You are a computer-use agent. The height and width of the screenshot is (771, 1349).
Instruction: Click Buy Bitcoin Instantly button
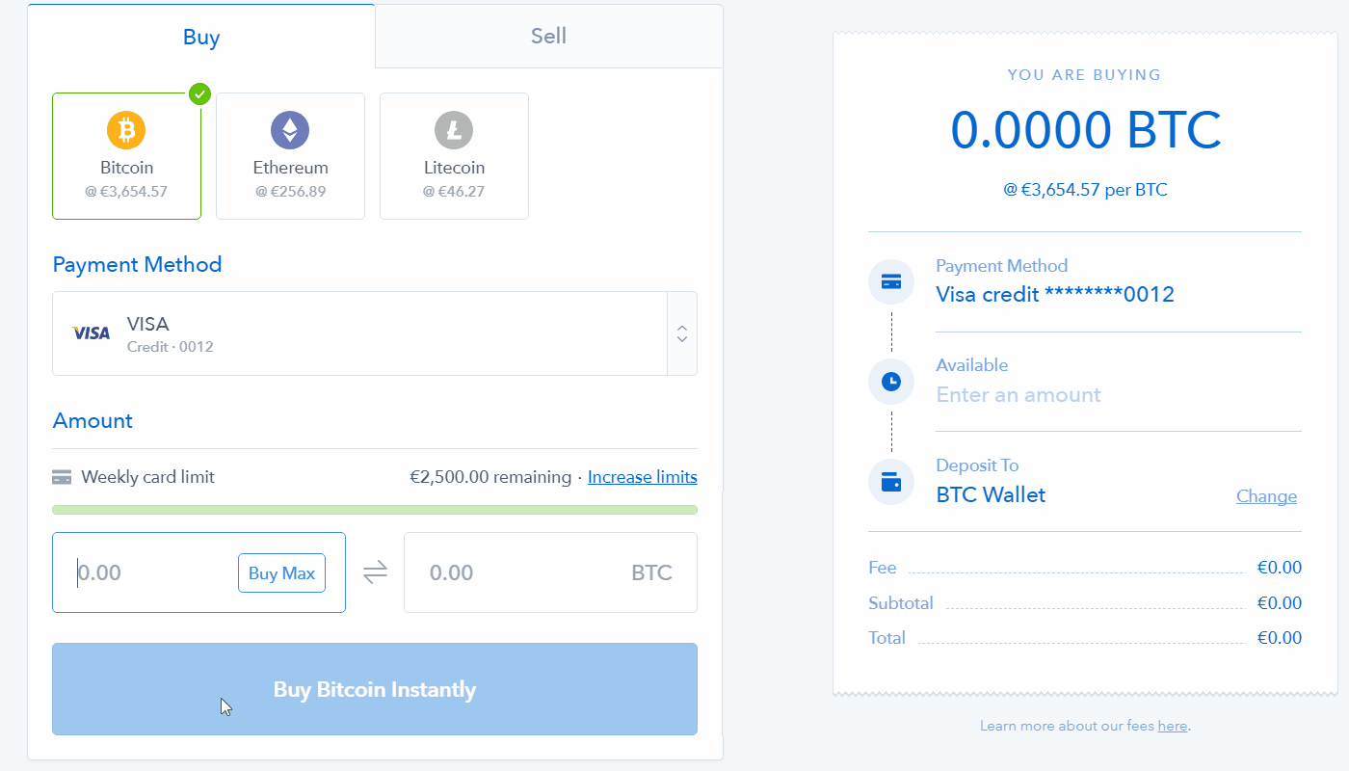[375, 689]
